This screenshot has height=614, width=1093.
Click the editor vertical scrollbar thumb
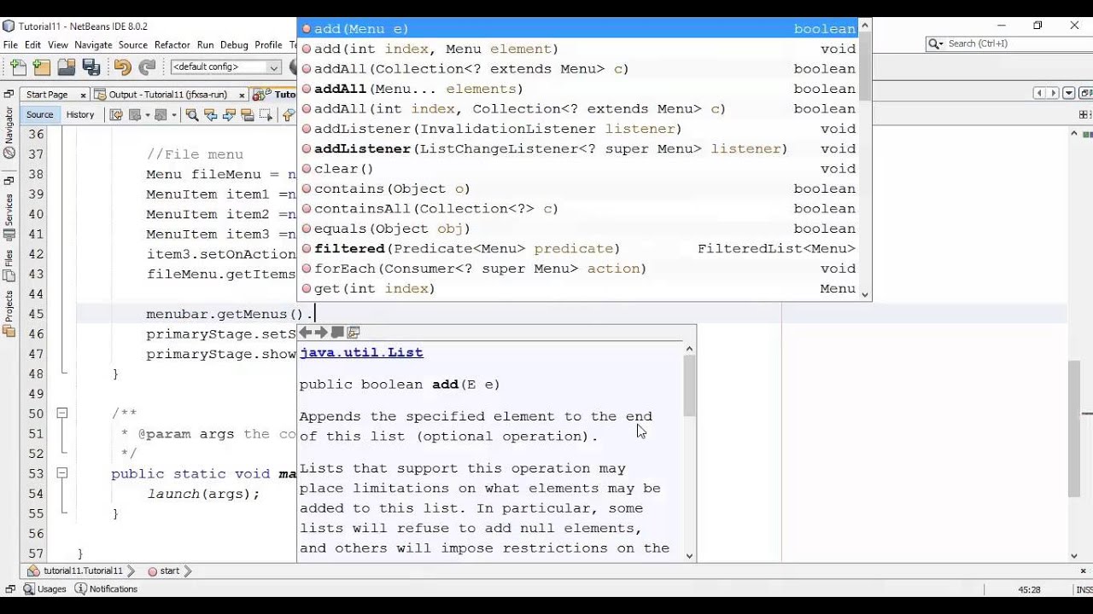1074,429
